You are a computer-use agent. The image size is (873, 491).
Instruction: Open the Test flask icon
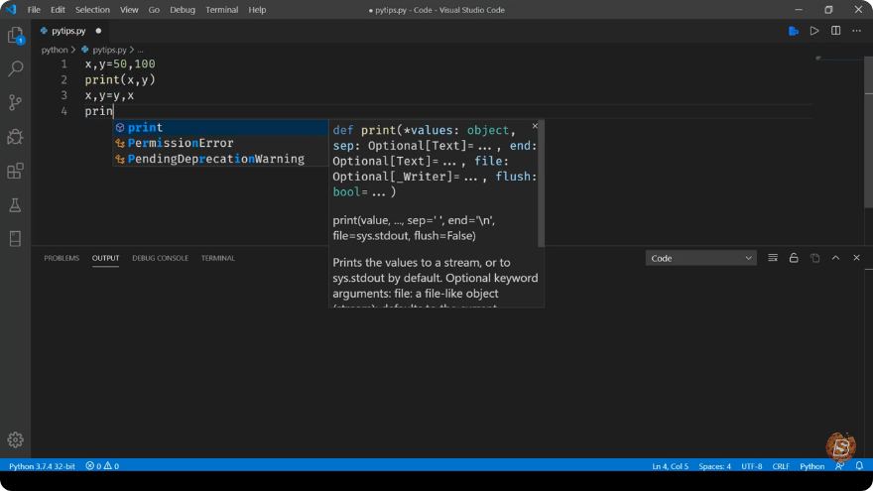(x=15, y=205)
